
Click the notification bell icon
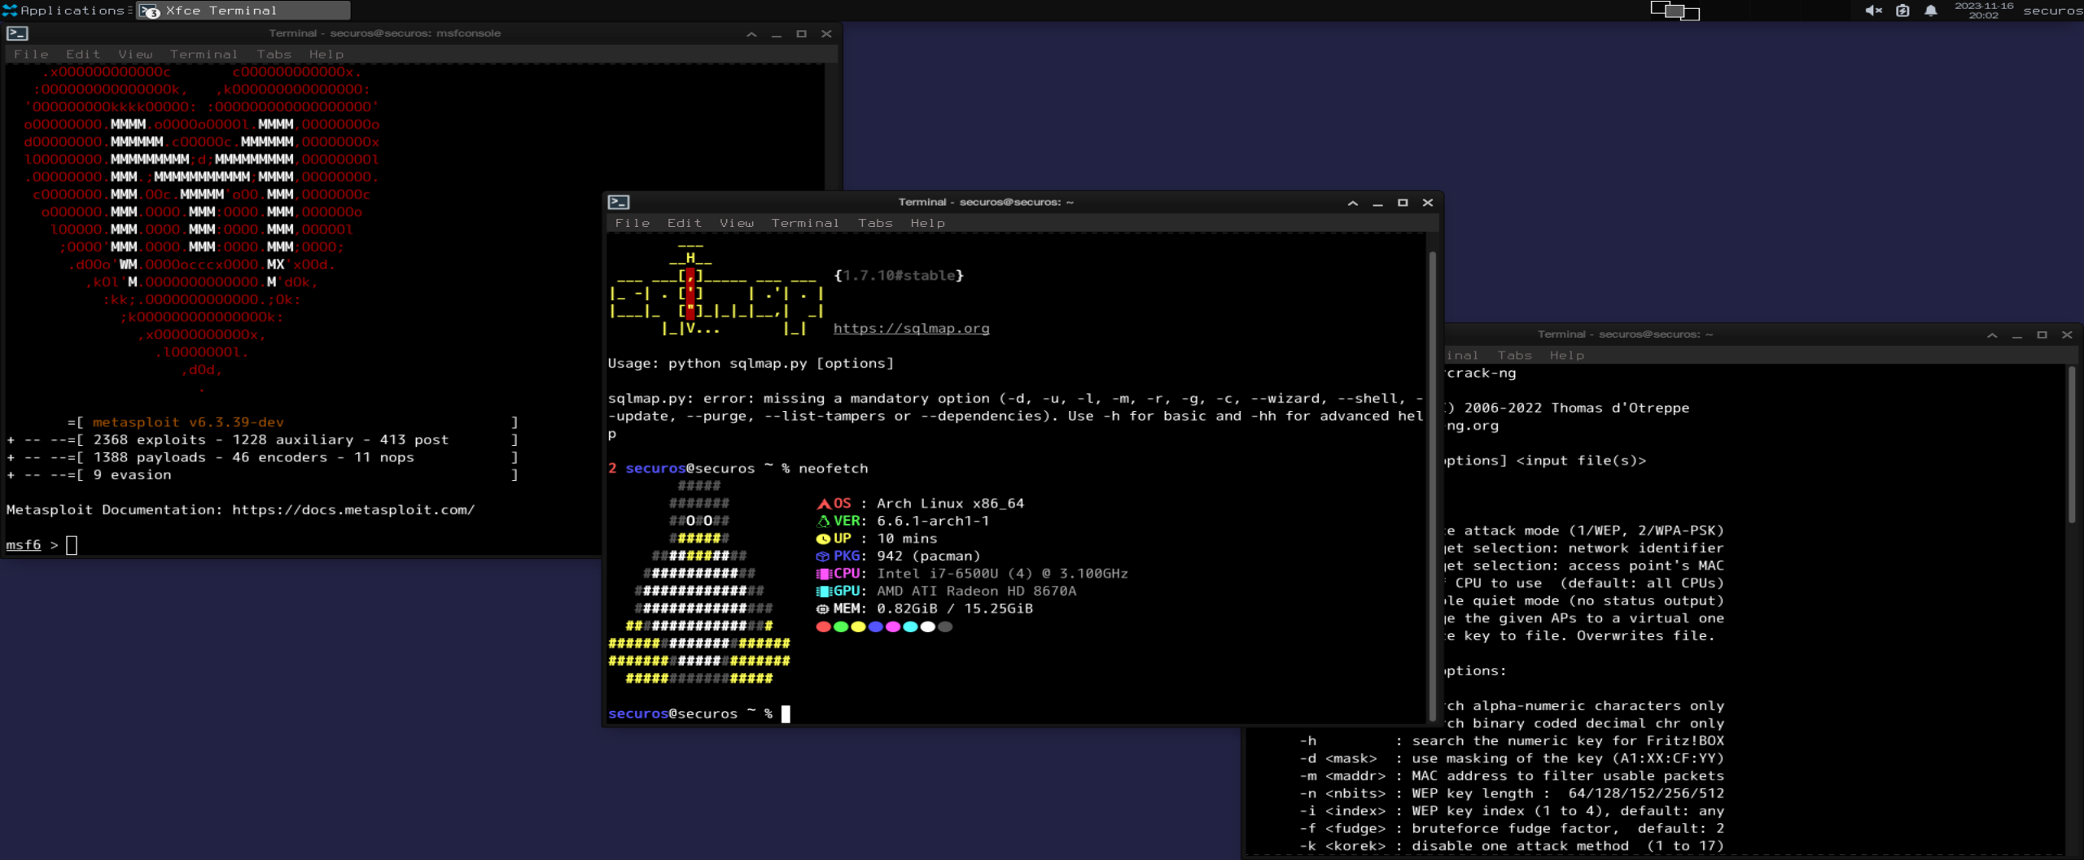click(x=1931, y=11)
